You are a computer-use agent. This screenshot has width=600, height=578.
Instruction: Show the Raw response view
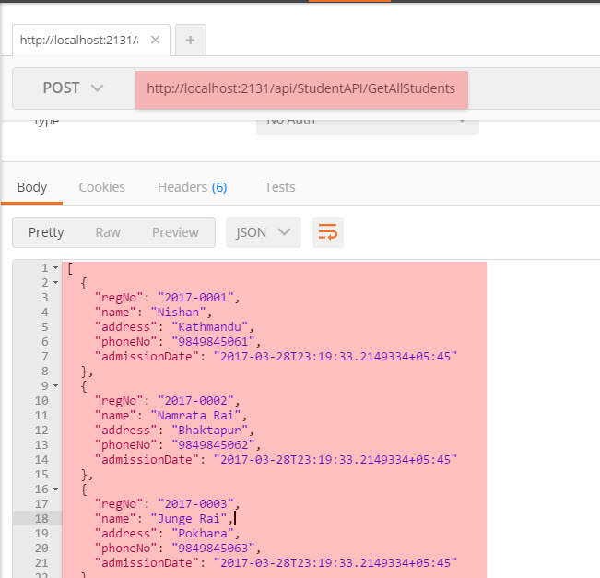click(108, 232)
